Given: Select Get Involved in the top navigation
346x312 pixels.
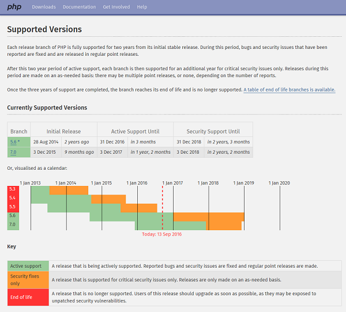Looking at the screenshot, I should (x=116, y=7).
